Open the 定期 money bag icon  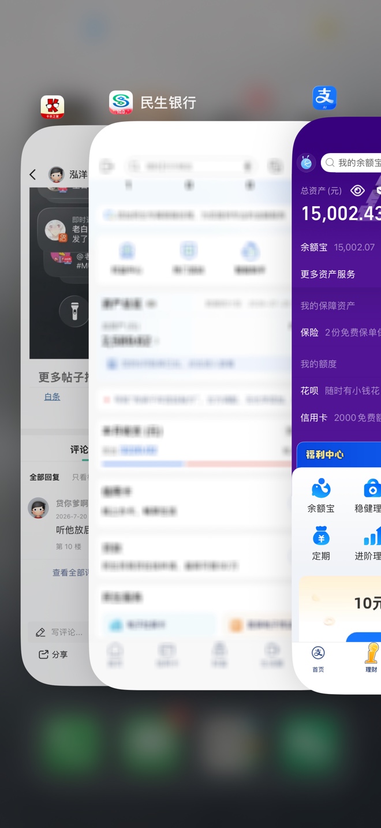point(321,535)
